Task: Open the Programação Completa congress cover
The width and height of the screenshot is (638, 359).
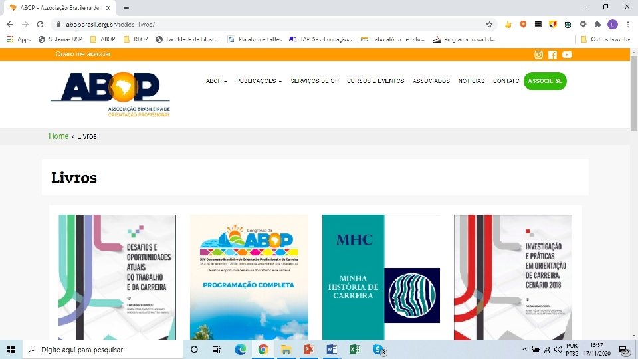Action: click(249, 277)
